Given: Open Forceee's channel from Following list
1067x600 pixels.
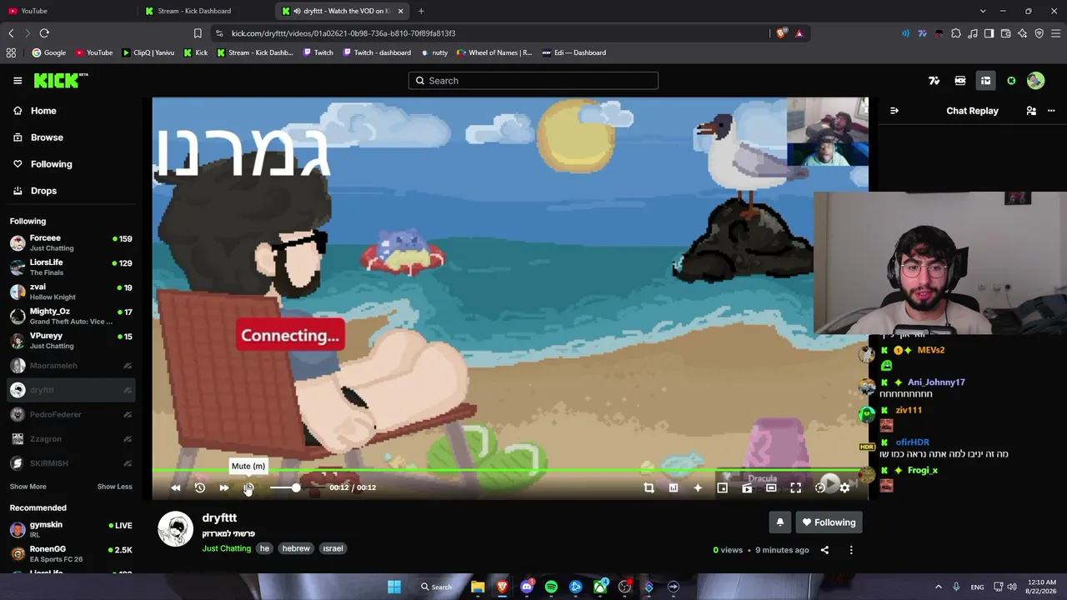Looking at the screenshot, I should [72, 242].
